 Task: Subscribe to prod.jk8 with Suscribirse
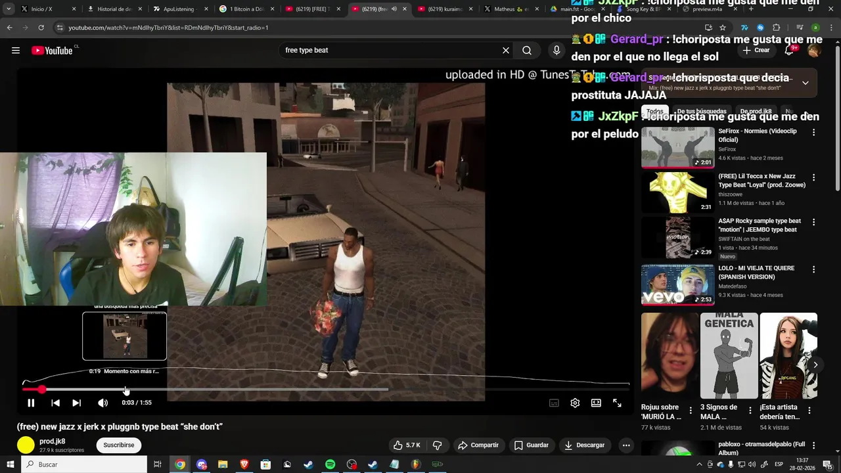pos(119,445)
